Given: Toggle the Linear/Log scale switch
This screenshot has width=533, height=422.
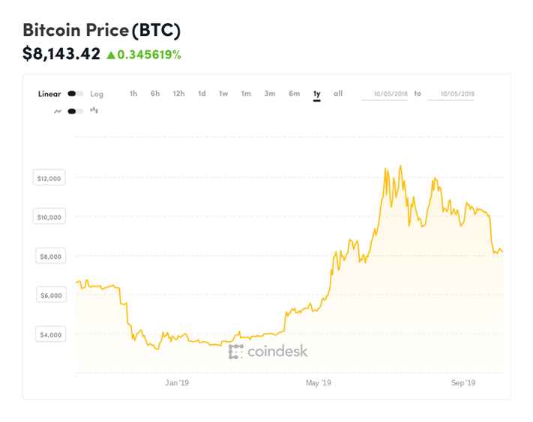Looking at the screenshot, I should pos(75,94).
